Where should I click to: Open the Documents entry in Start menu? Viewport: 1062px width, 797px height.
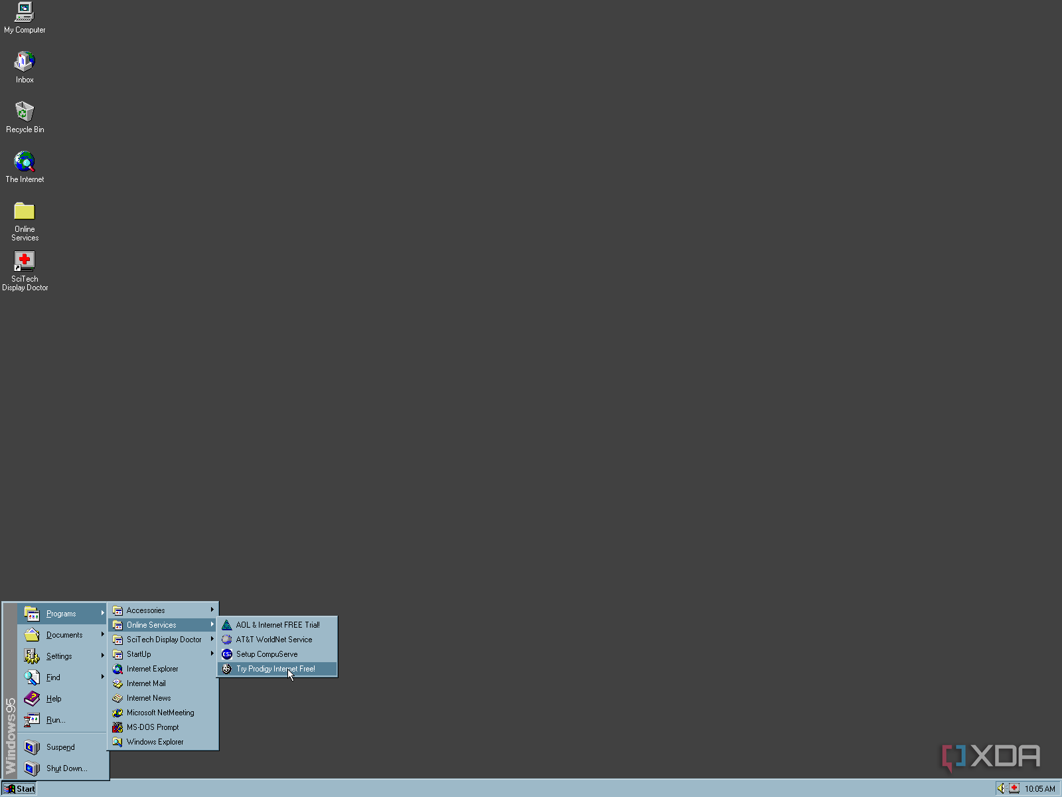coord(62,635)
